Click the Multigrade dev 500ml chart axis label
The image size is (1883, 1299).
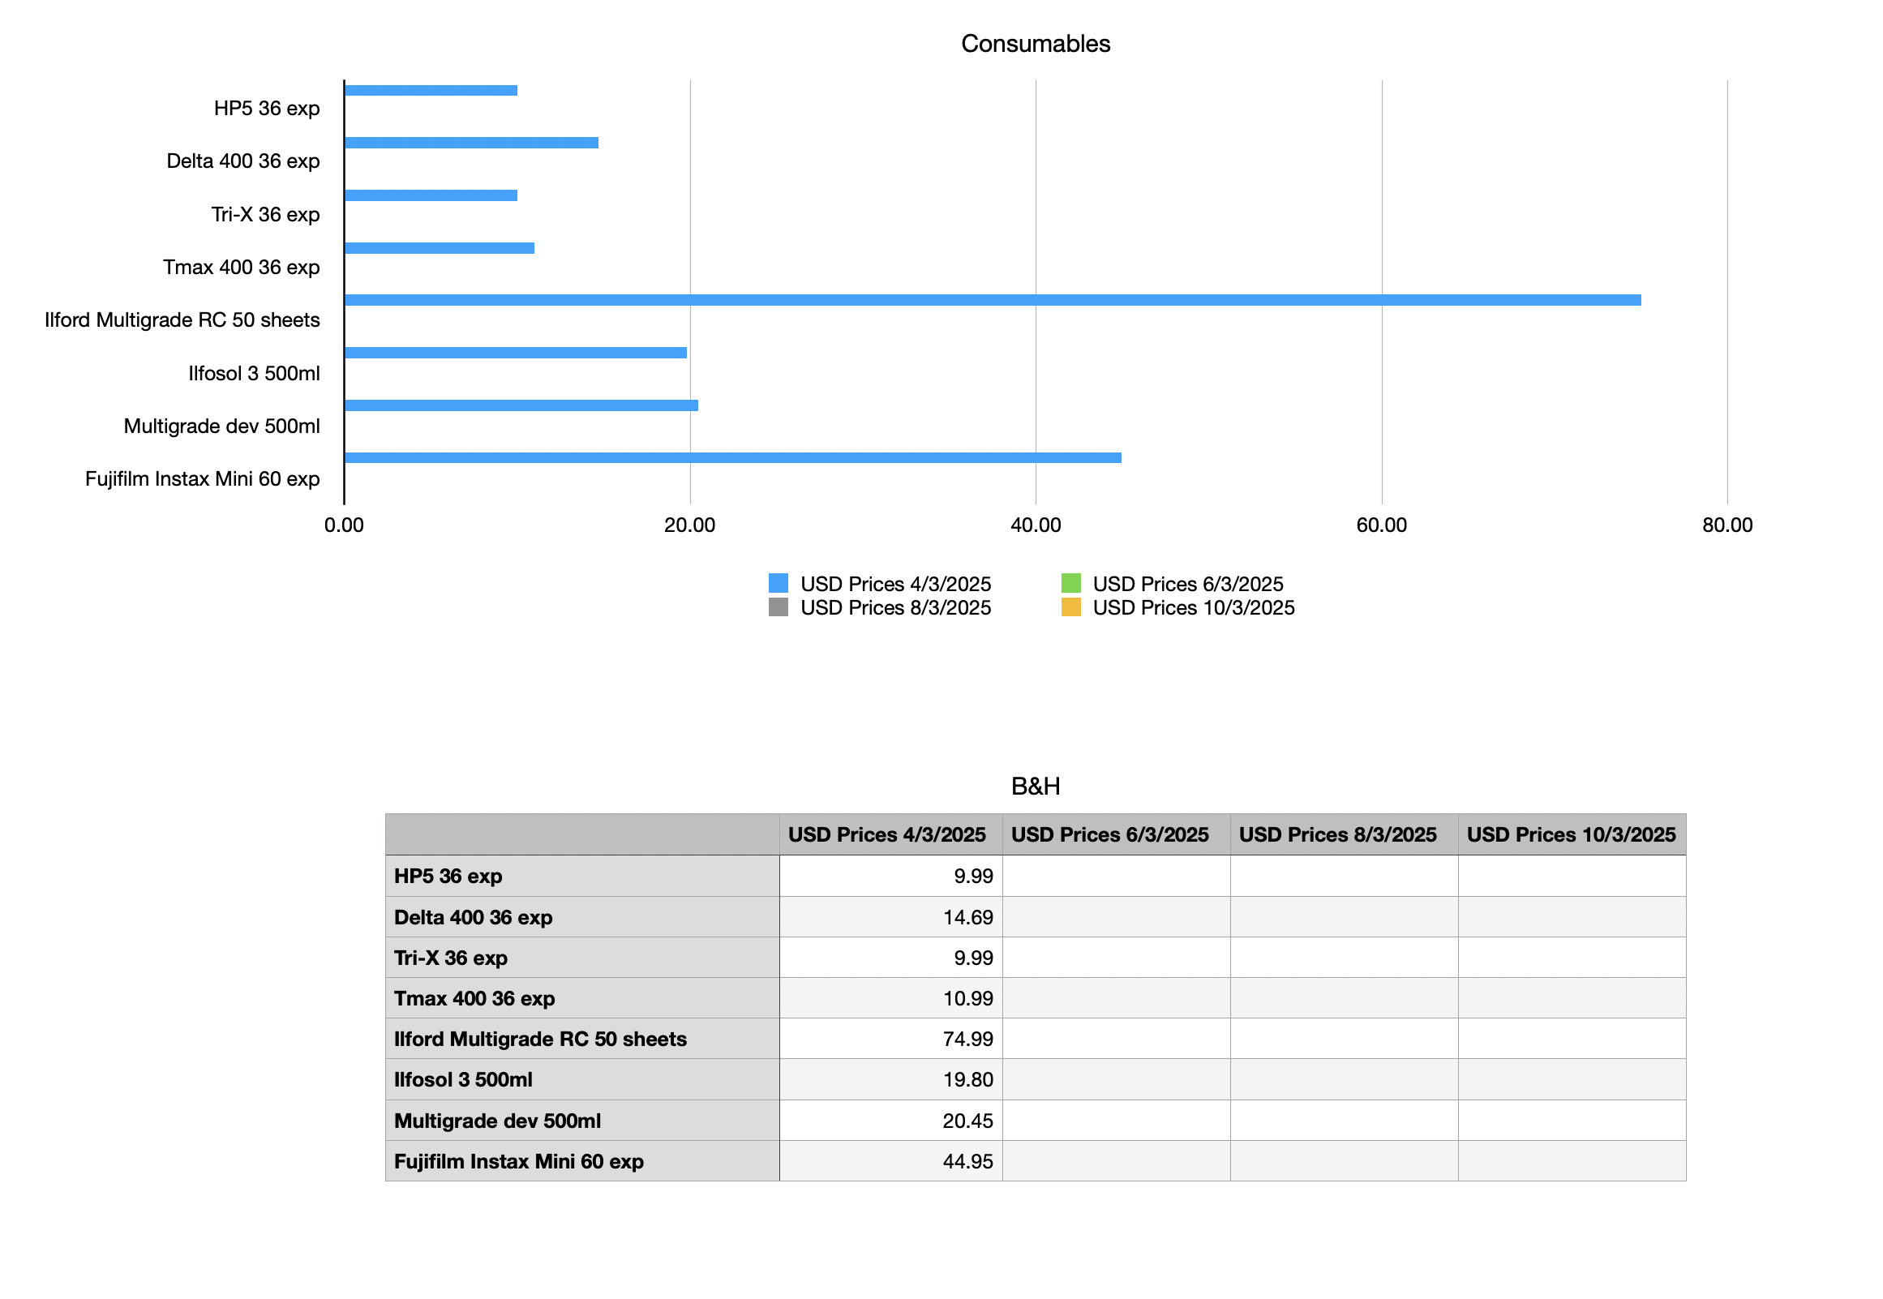tap(221, 427)
